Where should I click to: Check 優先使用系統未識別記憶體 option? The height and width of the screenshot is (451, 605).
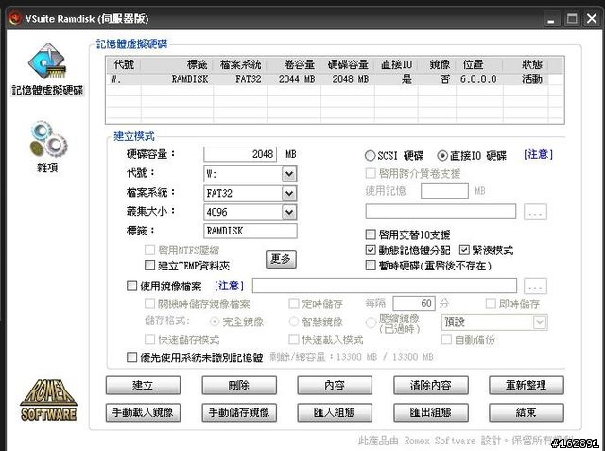131,357
